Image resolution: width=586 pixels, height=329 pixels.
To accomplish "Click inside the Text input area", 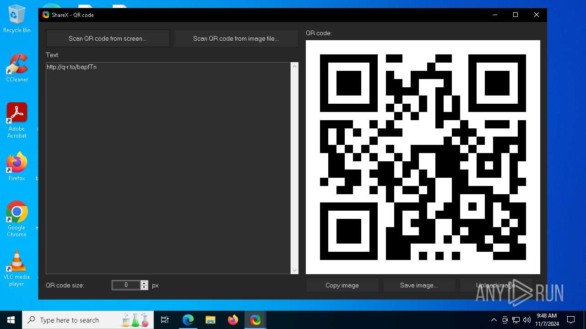I will point(168,168).
